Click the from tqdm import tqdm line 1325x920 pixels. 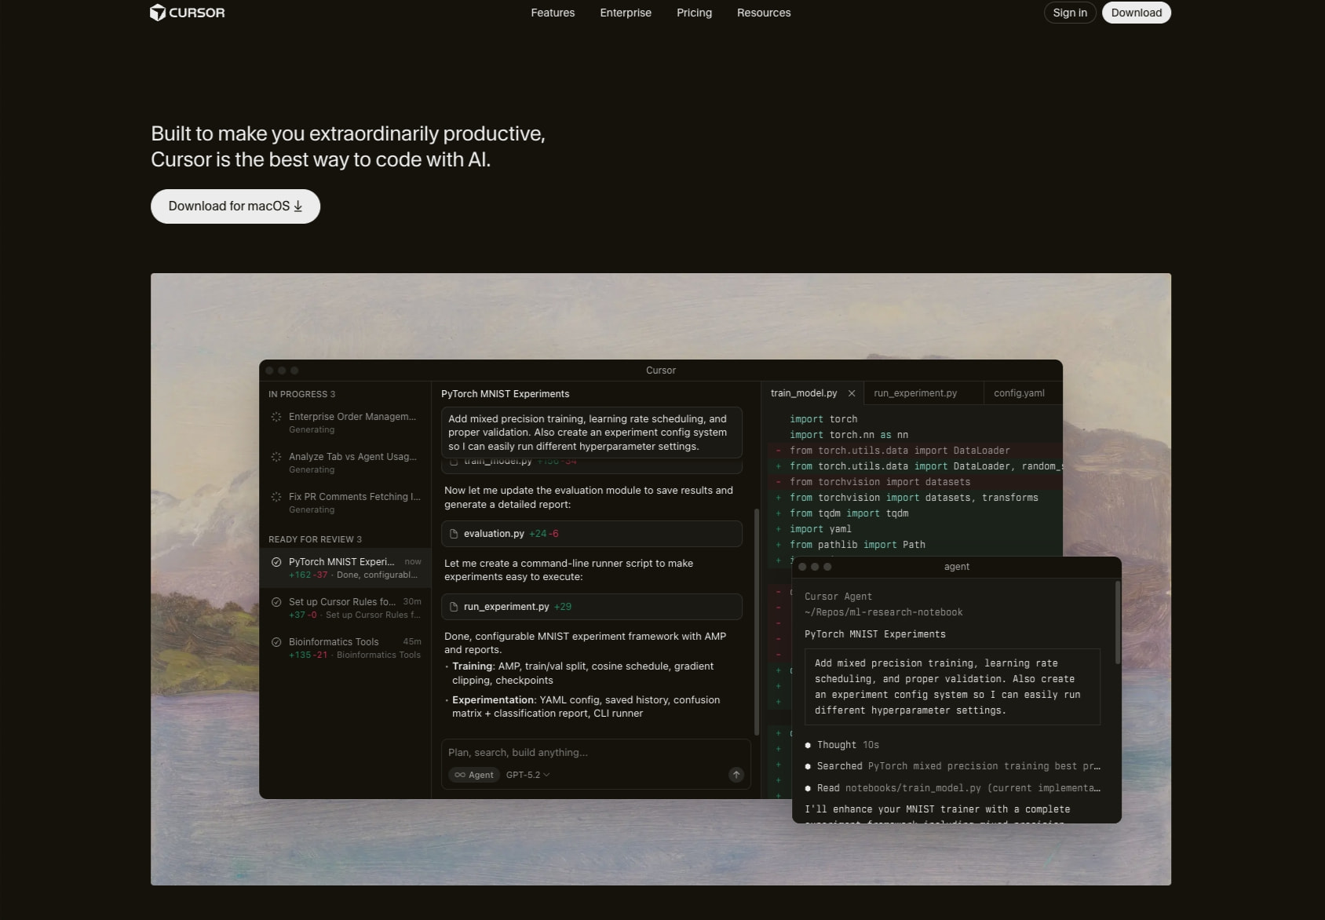coord(849,513)
